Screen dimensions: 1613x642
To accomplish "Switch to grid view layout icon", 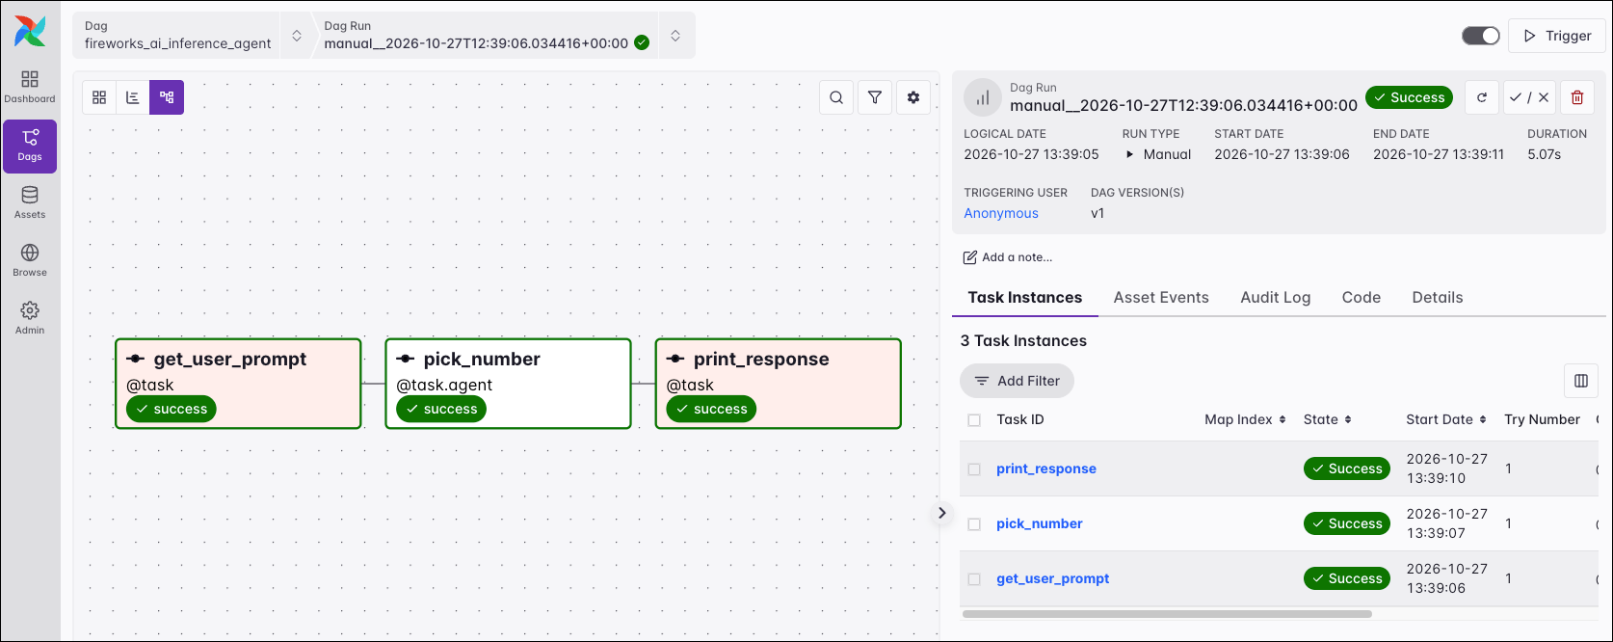I will point(99,97).
